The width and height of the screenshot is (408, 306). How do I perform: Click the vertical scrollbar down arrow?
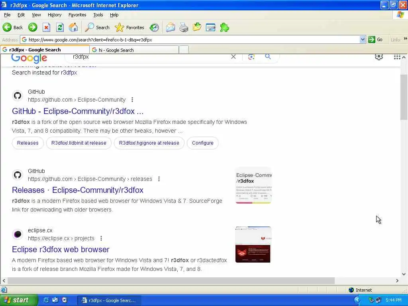click(x=404, y=274)
